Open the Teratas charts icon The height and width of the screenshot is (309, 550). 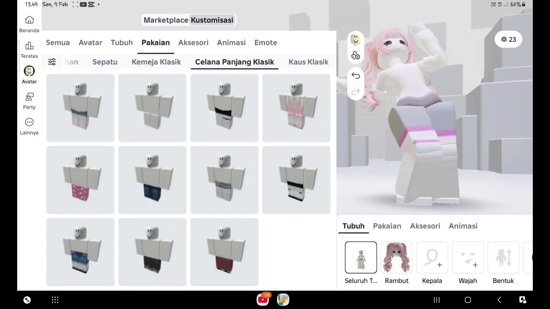tap(29, 46)
